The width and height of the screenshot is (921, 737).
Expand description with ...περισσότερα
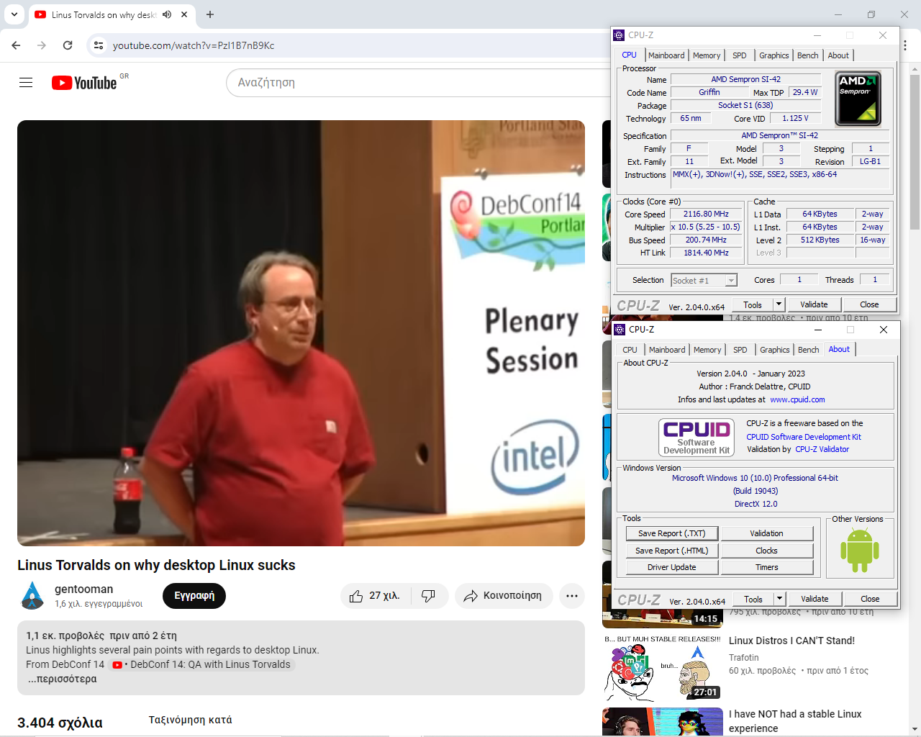(62, 679)
